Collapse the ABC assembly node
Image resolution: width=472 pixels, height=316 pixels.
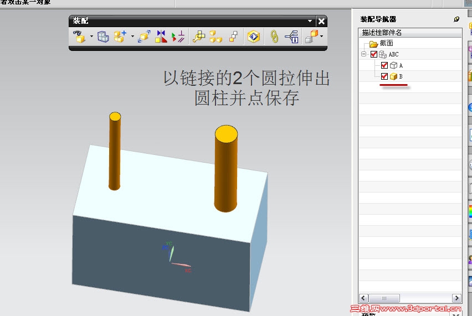pos(363,54)
